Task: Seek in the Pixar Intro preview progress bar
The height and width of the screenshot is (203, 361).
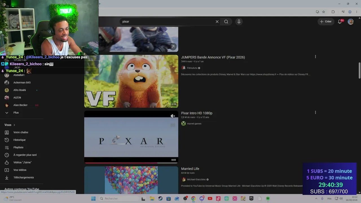Action: [x=131, y=163]
